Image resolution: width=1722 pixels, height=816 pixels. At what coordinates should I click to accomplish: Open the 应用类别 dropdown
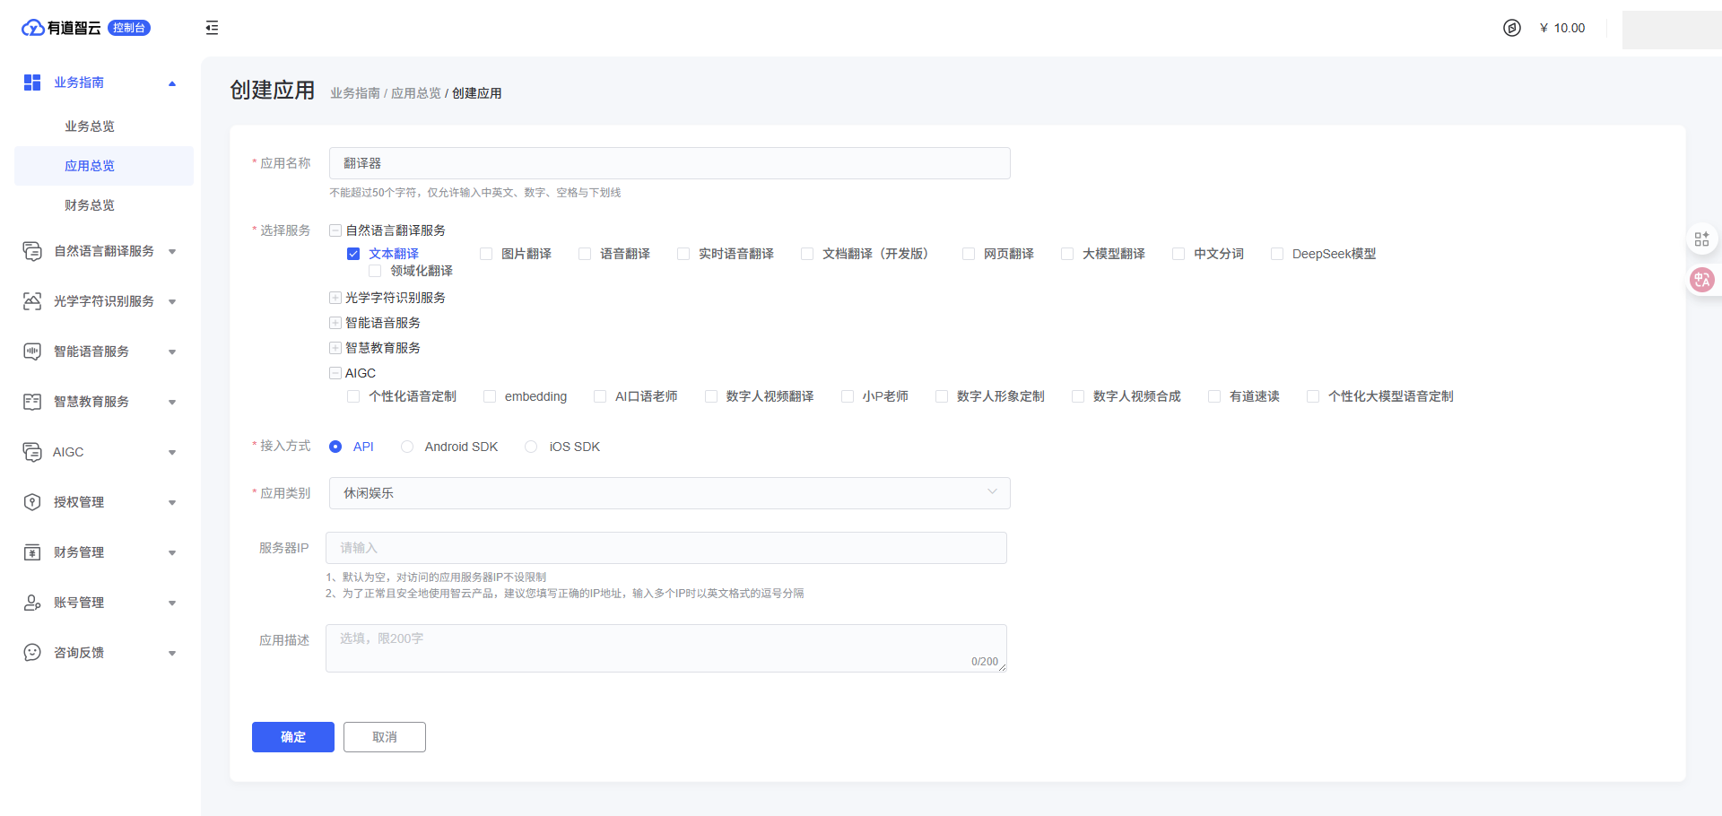[669, 493]
